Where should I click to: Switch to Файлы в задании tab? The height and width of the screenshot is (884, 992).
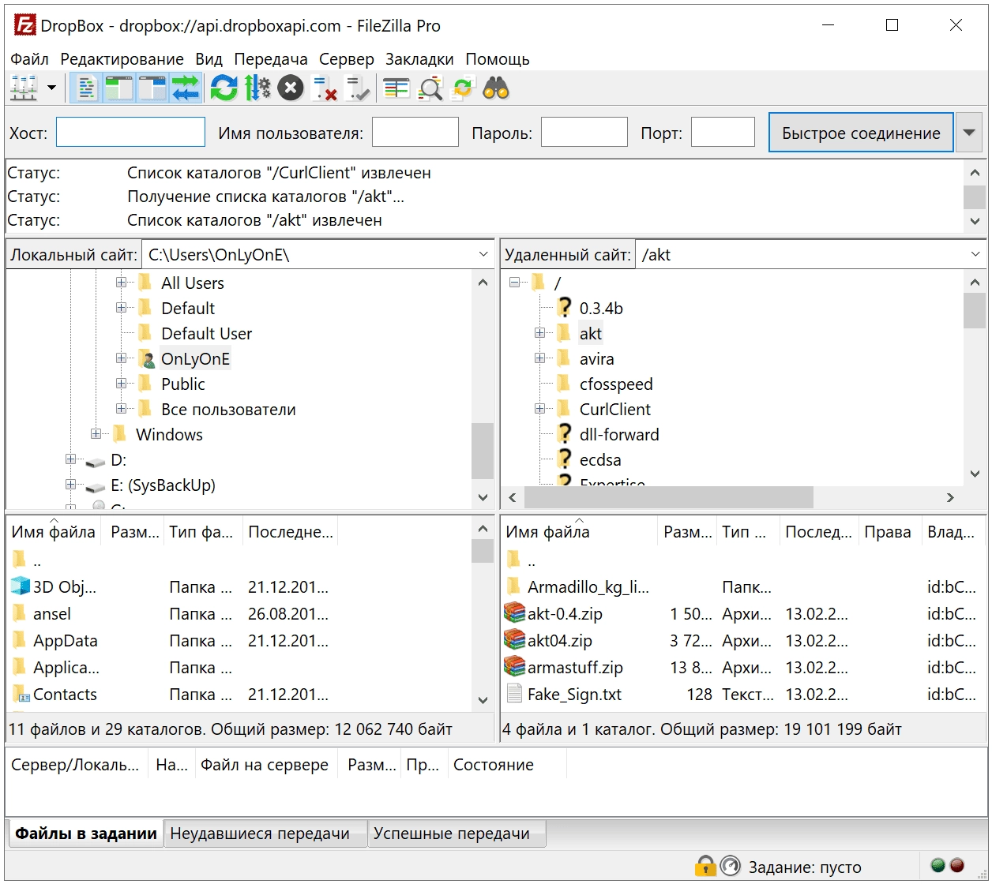click(x=85, y=833)
